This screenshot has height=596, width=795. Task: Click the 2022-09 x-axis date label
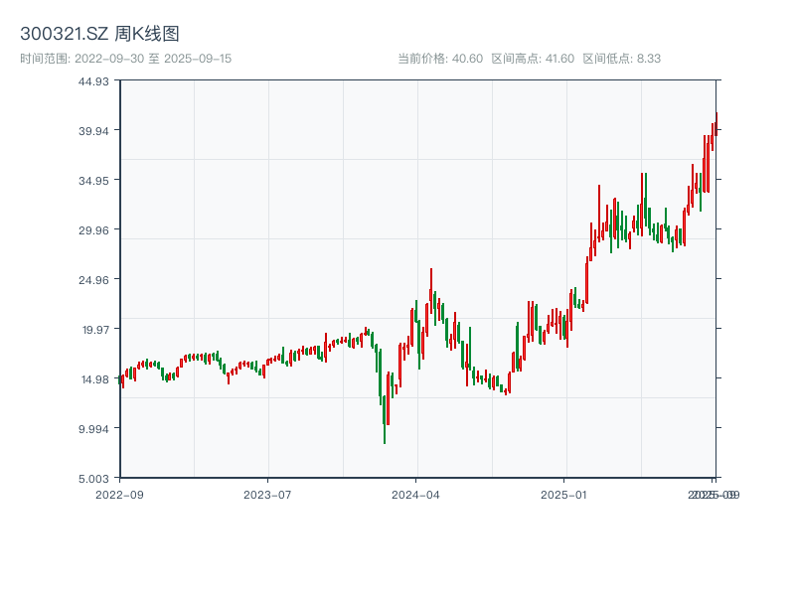tap(119, 494)
